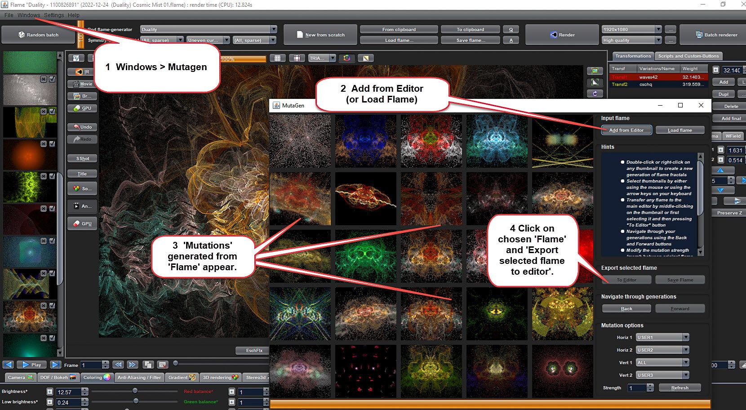
Task: Click the frame timeline slider handle
Action: tap(175, 363)
